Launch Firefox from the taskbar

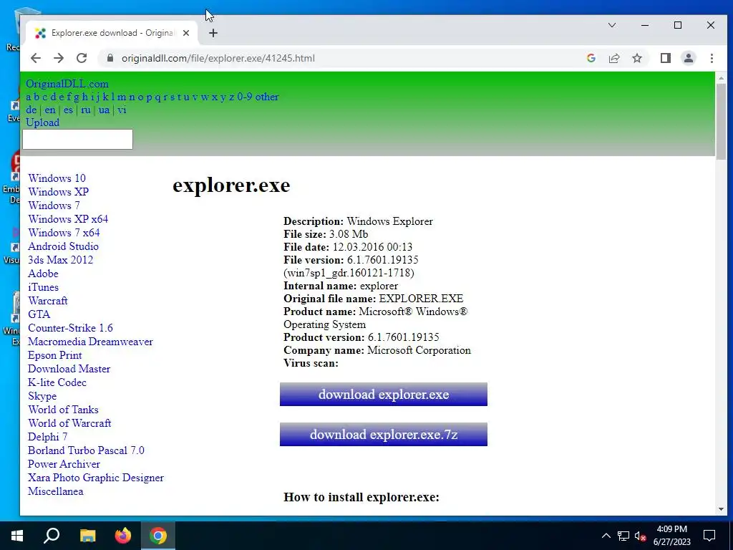point(123,536)
